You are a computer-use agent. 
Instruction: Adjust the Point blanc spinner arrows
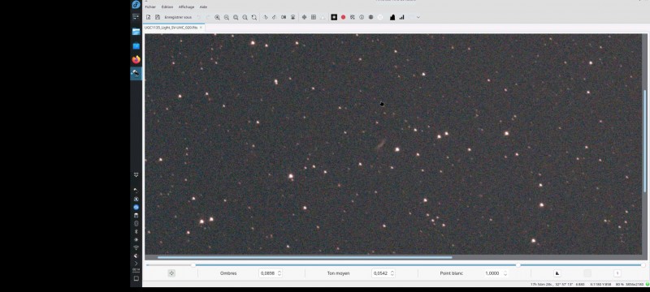[x=505, y=273]
